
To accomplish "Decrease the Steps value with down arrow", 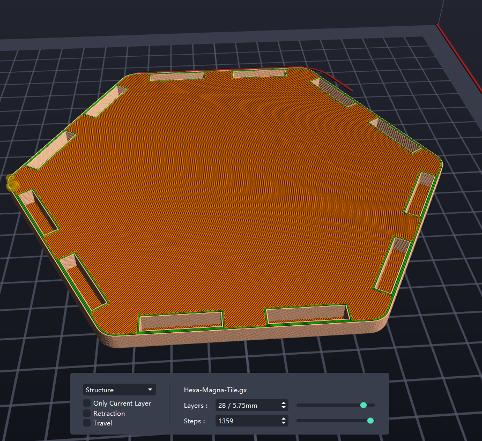I will point(284,423).
